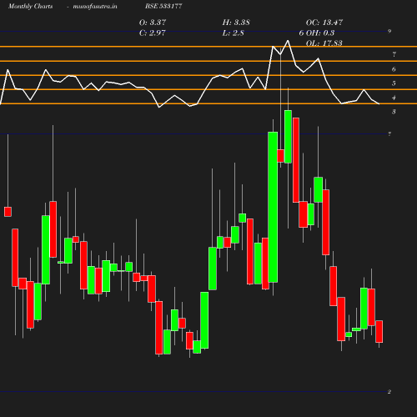417x417 pixels.
Task: Click the munafasutra.in label
Action: (95, 6)
